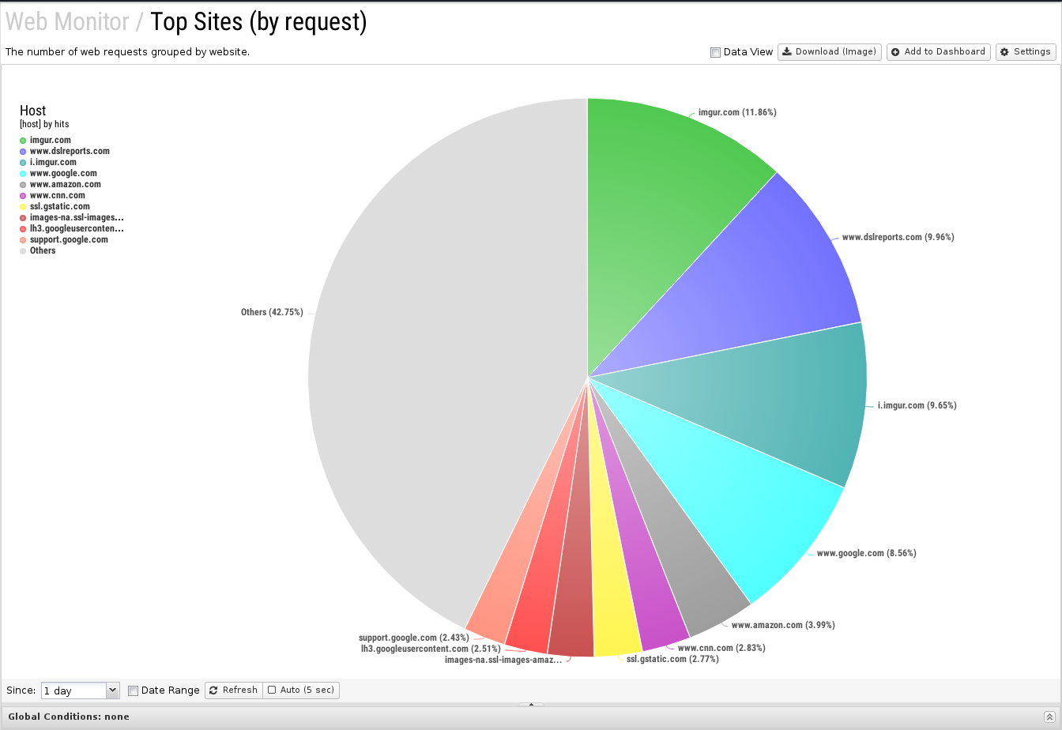Click the Refresh button
The image size is (1062, 730).
[x=233, y=690]
